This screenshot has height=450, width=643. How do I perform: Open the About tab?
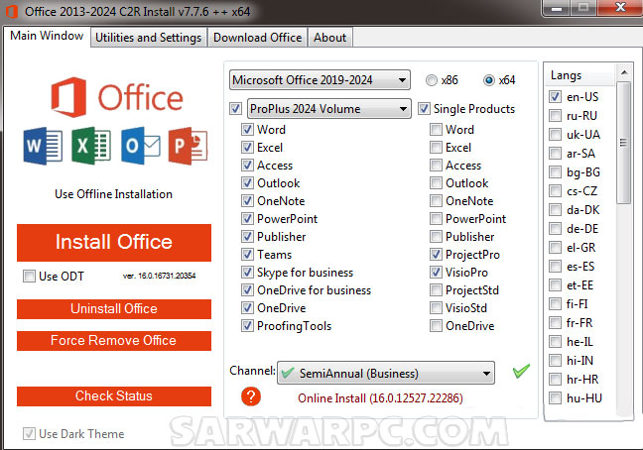(330, 38)
